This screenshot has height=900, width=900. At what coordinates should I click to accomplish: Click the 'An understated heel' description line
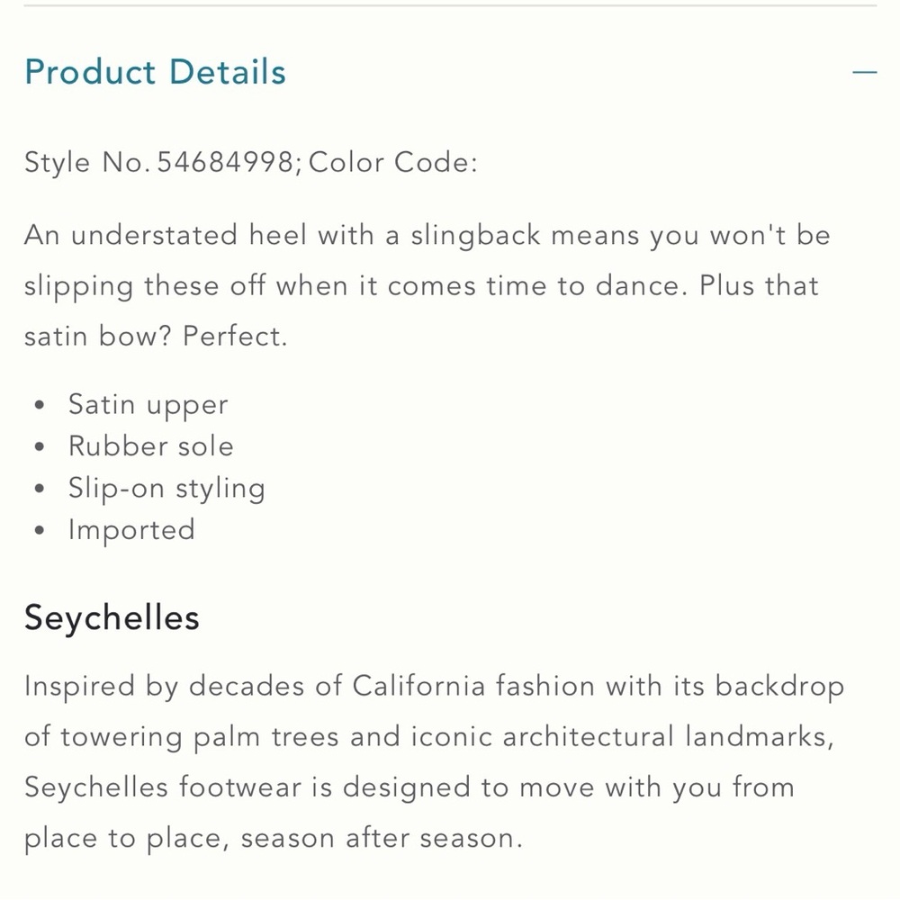pyautogui.click(x=427, y=236)
